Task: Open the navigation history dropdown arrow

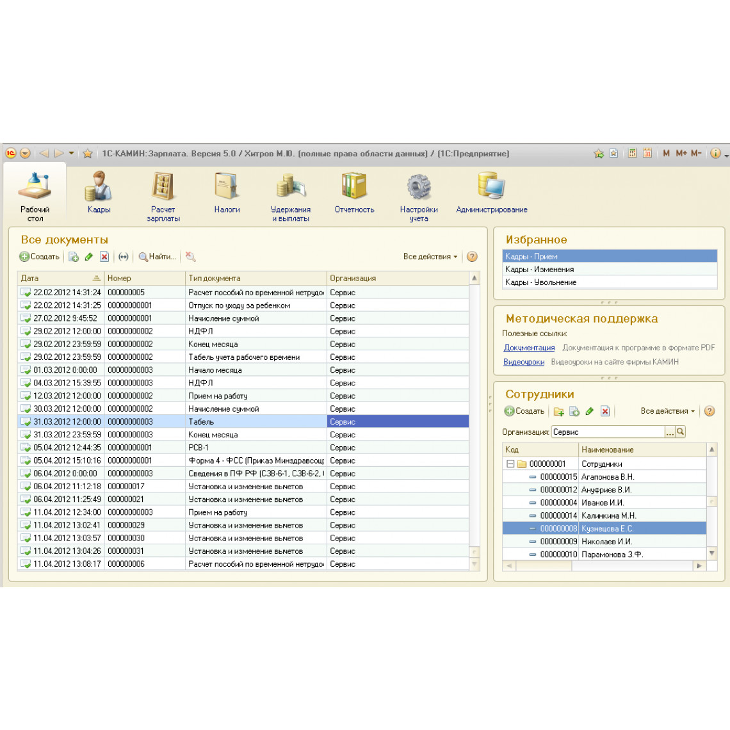Action: (x=71, y=153)
